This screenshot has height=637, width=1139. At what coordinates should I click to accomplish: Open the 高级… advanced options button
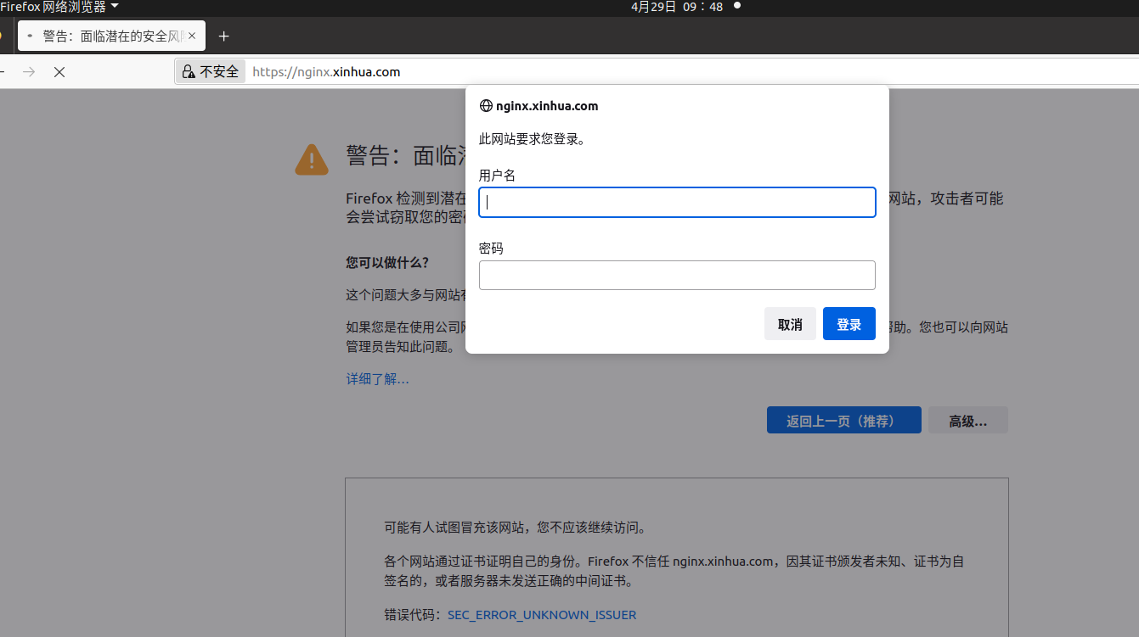[x=967, y=421]
